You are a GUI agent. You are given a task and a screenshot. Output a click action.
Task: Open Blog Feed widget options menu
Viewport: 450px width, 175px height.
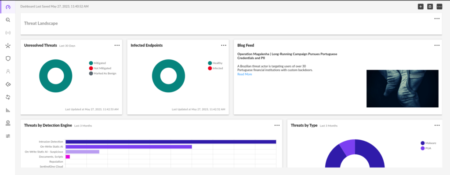437,45
